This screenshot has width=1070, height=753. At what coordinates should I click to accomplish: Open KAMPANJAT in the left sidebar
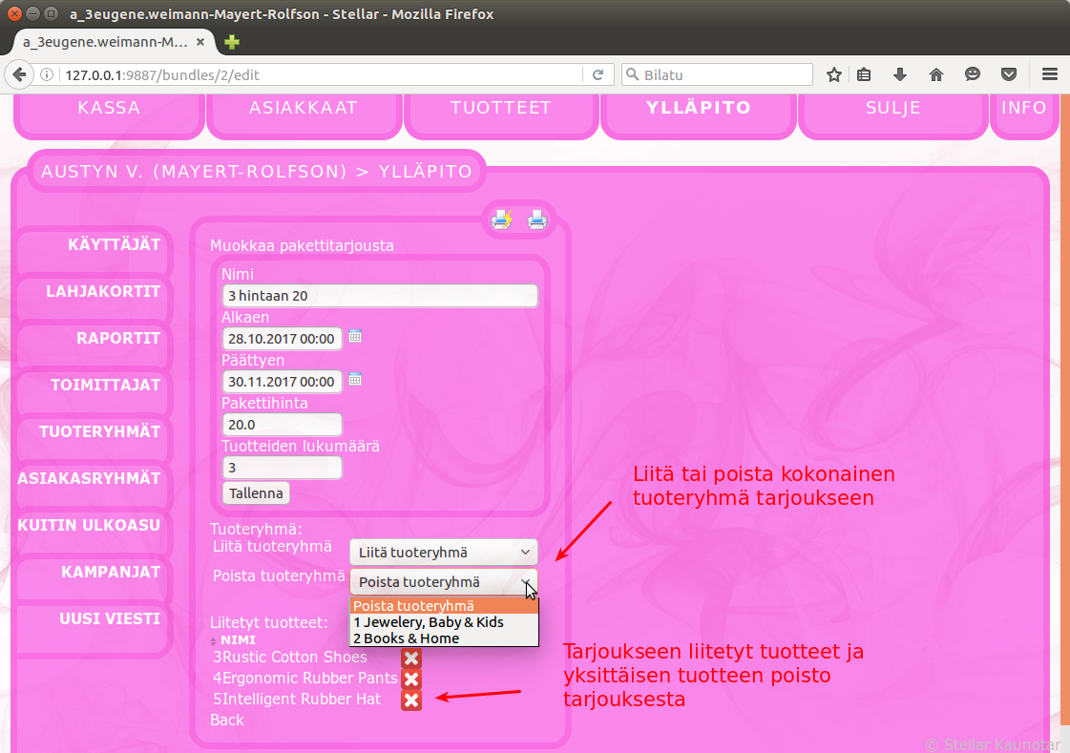coord(111,572)
